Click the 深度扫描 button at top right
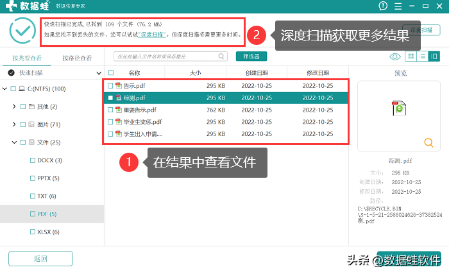Screen dimensions: 449x274 click(x=421, y=30)
